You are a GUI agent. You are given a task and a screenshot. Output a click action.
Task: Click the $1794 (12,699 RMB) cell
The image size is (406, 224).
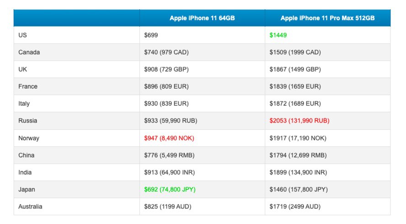click(298, 155)
